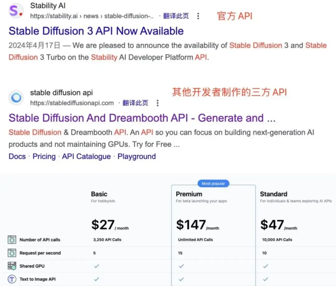Translate the Stability AI result page
Screen dimensions: 336x286
pyautogui.click(x=176, y=16)
